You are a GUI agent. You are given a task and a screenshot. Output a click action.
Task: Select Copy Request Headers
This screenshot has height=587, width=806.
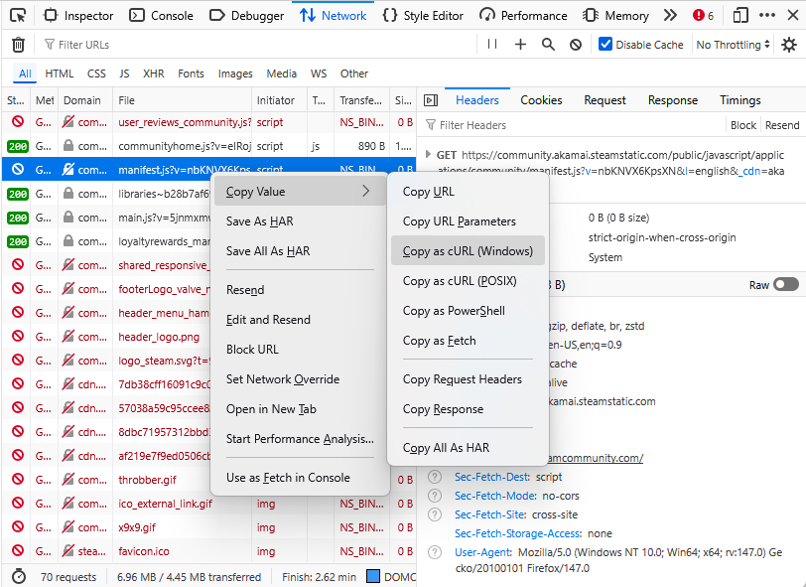pos(468,379)
